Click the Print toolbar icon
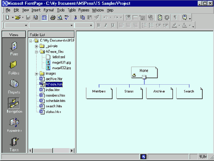 pos(53,18)
